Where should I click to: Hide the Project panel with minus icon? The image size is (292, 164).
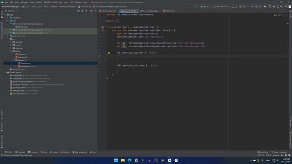pos(95,11)
